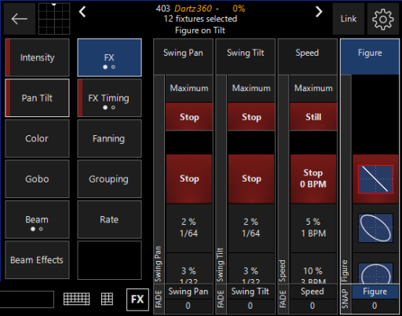Image resolution: width=402 pixels, height=316 pixels.
Task: Select the Beam attribute group
Action: 37,219
